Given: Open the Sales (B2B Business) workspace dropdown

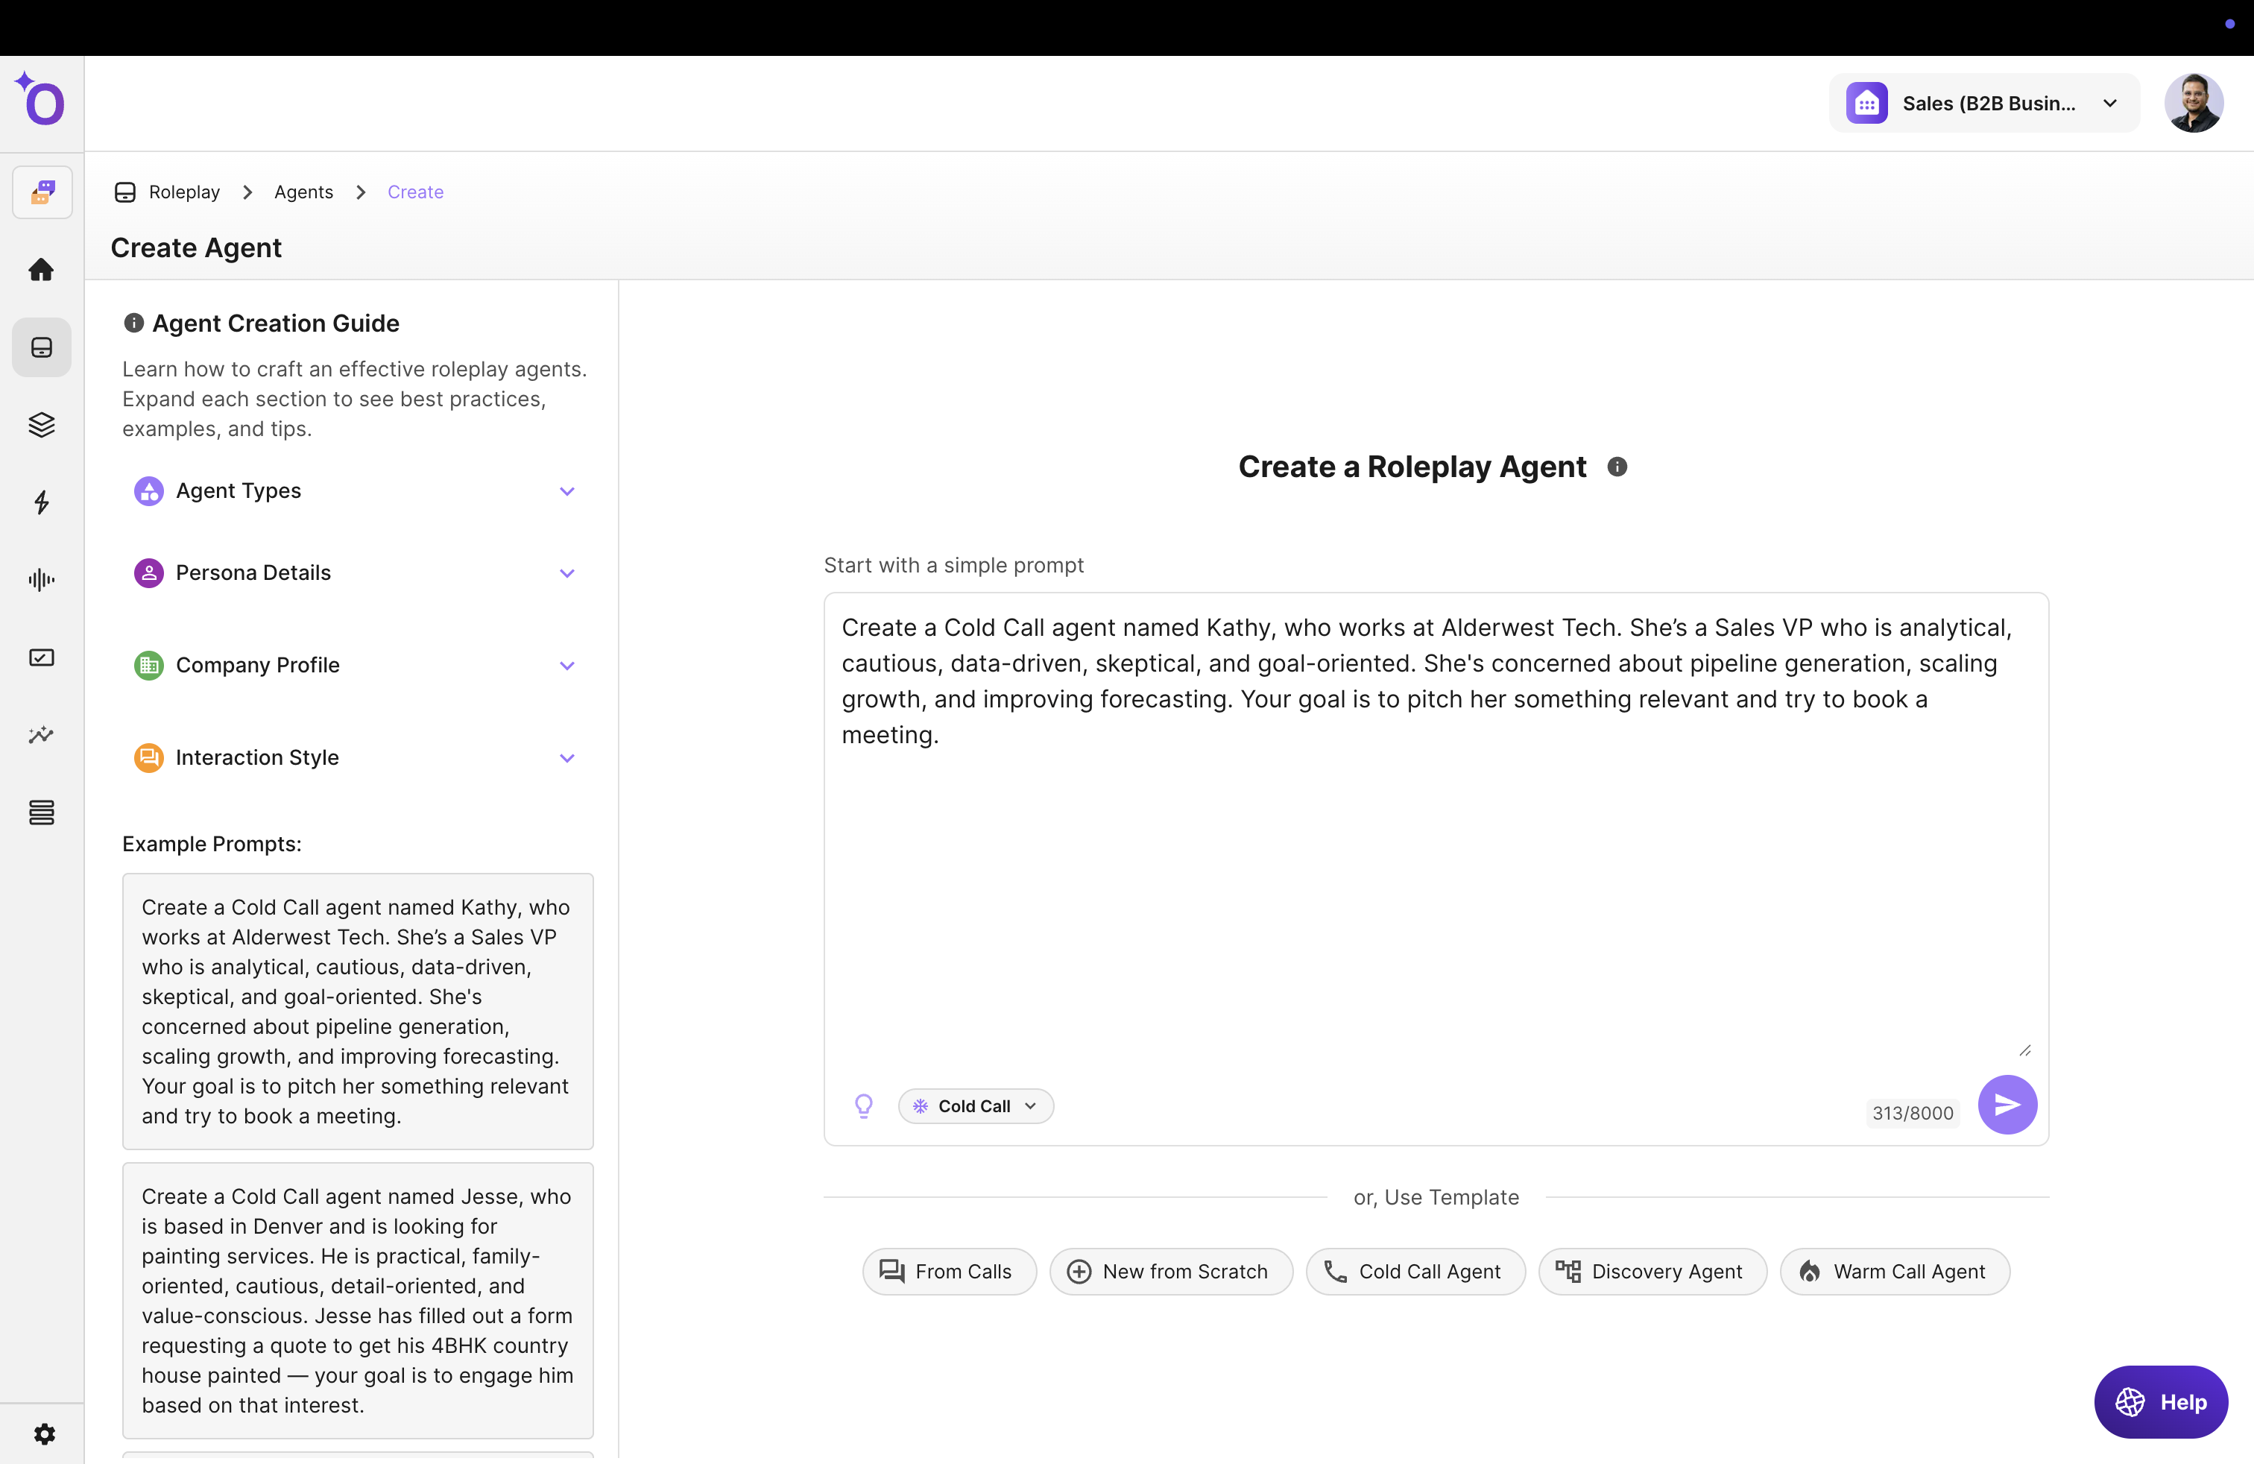Looking at the screenshot, I should (1983, 103).
